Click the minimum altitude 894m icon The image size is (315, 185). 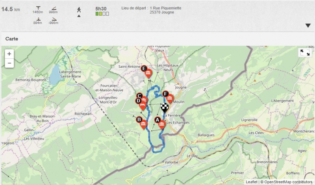tap(38, 18)
